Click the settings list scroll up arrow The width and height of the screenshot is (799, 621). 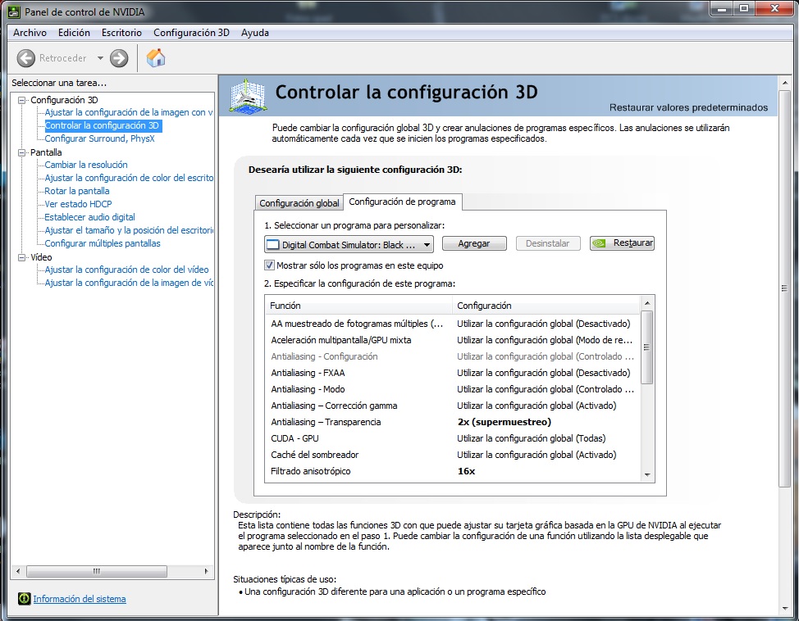(647, 303)
